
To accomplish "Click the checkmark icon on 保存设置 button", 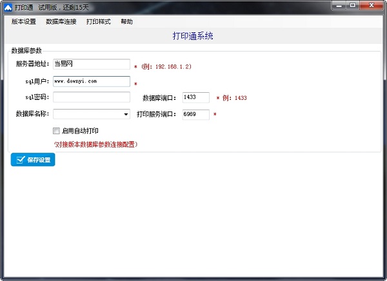I will coord(19,160).
